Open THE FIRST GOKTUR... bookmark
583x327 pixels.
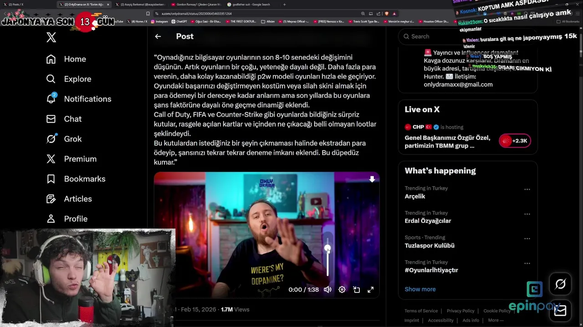coord(240,21)
